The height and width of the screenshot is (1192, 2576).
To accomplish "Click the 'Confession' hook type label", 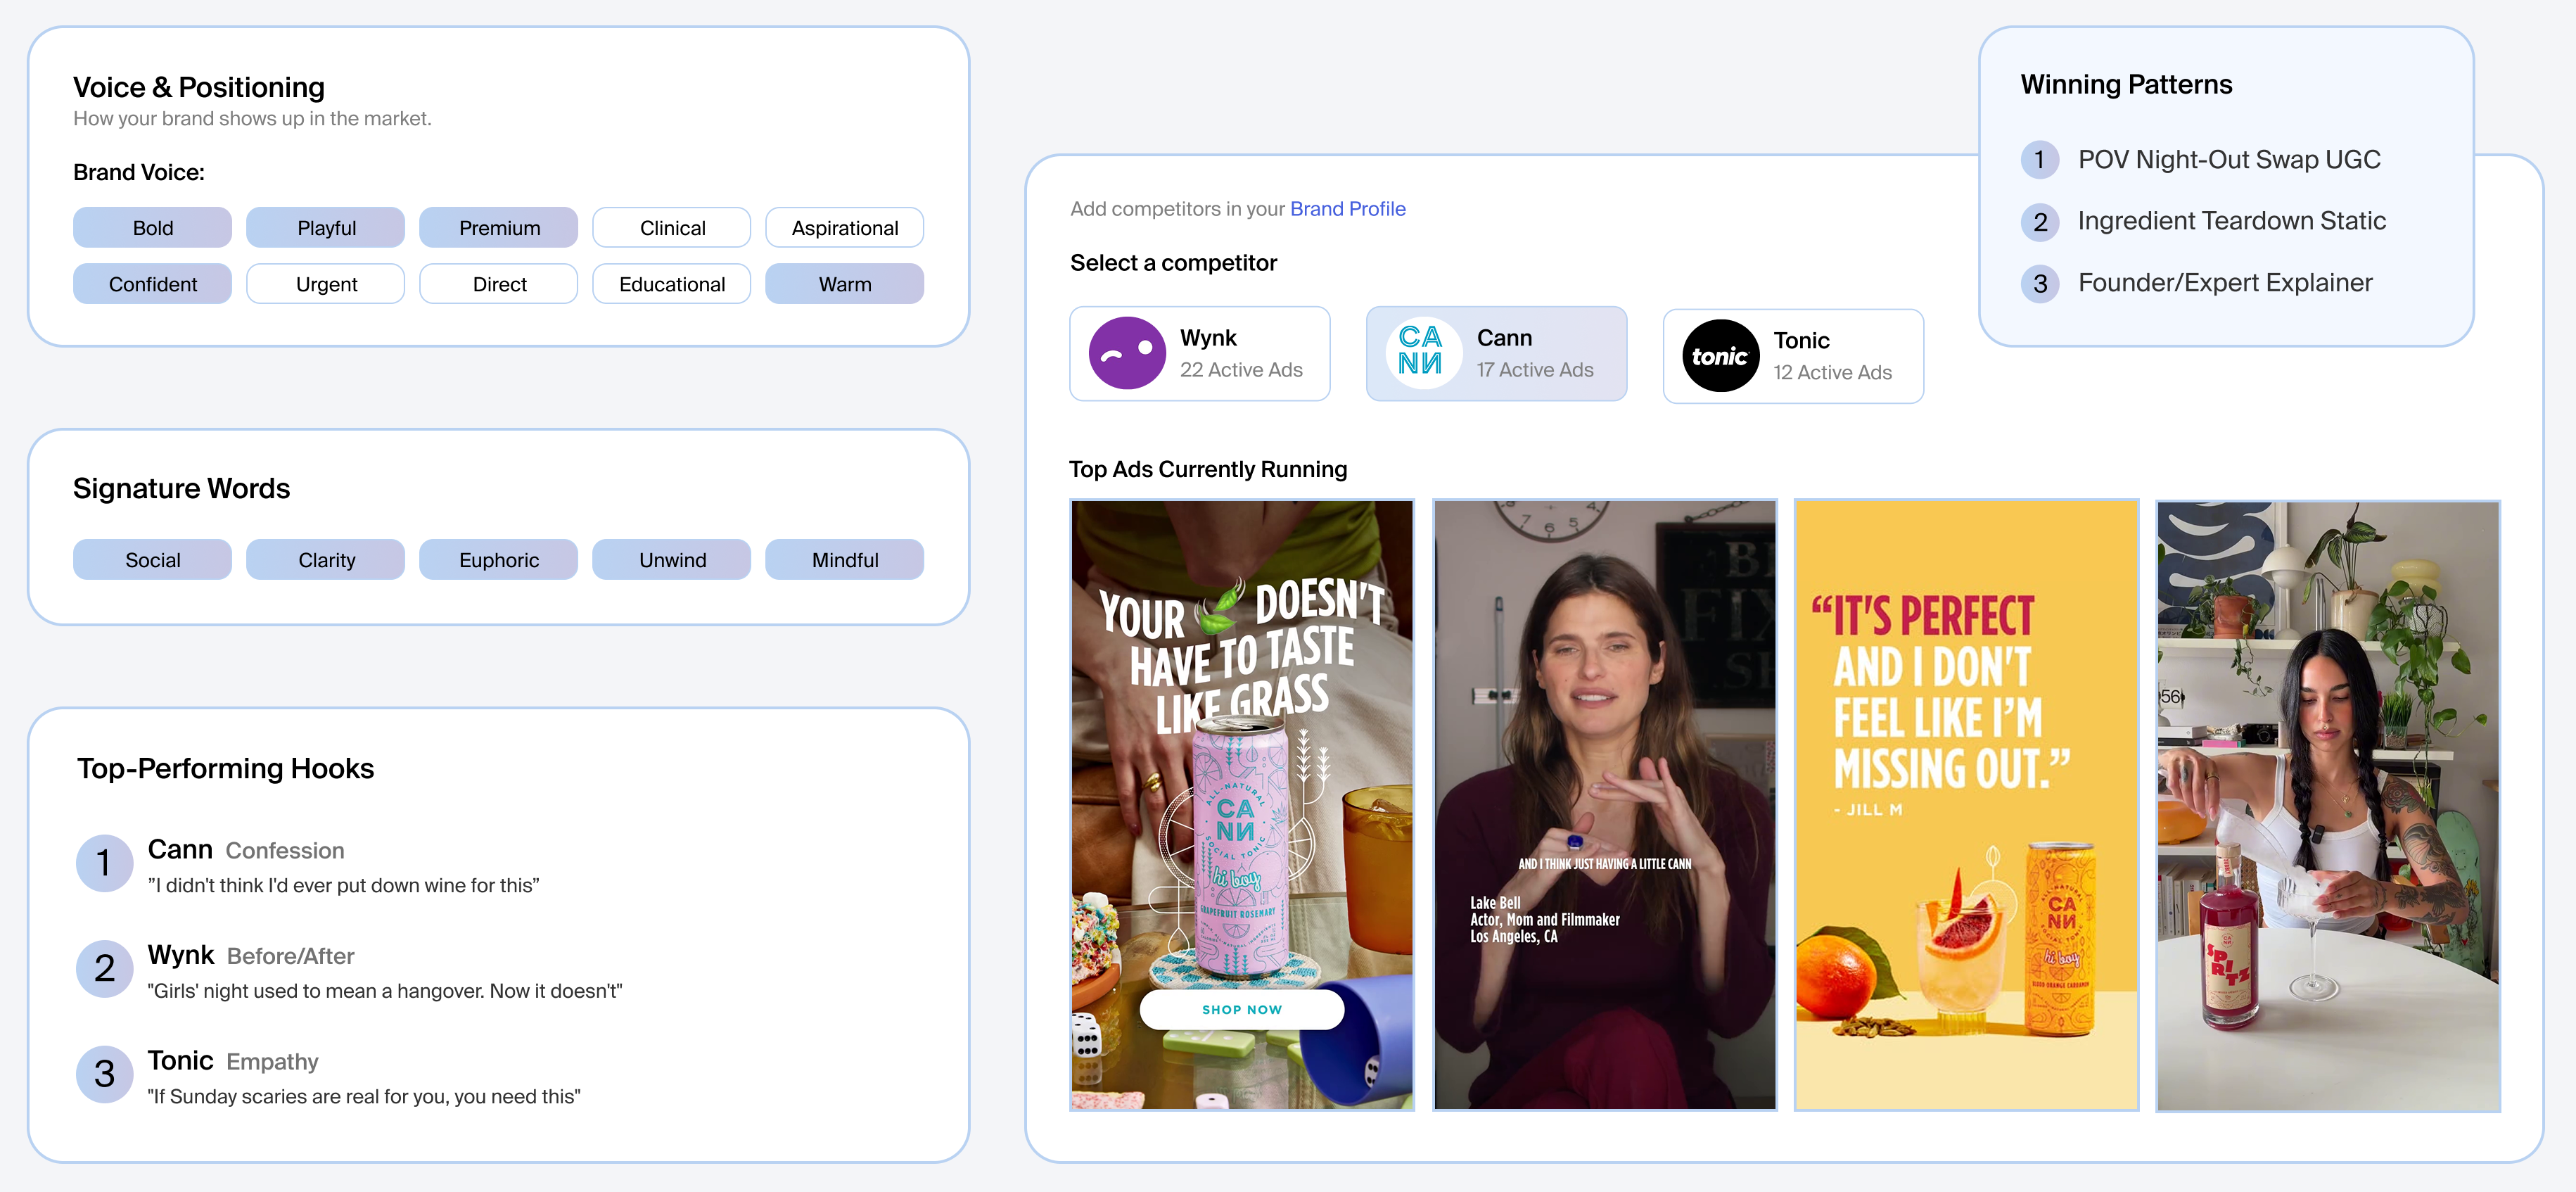I will 285,851.
